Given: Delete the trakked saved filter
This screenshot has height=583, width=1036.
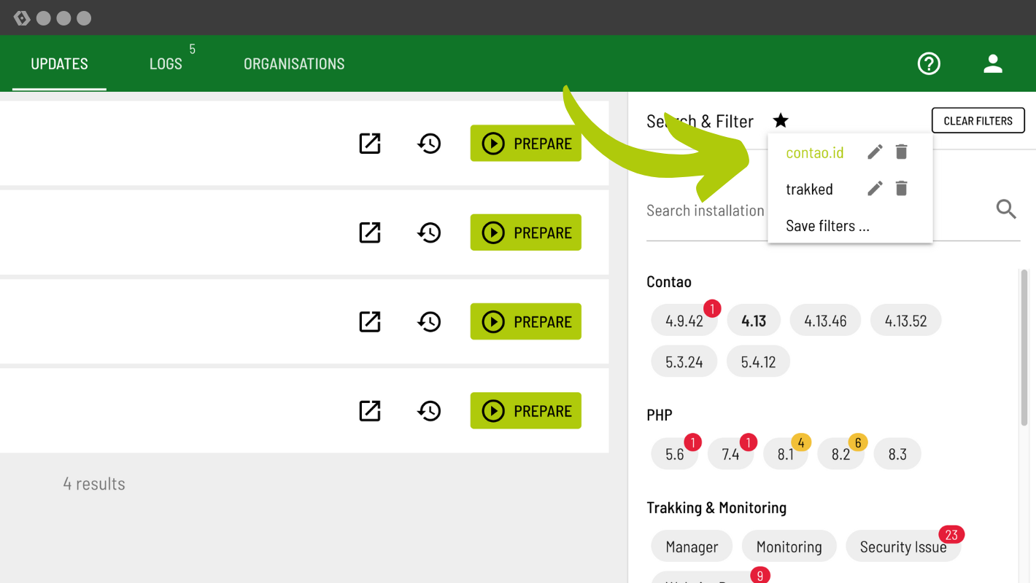Looking at the screenshot, I should 902,189.
